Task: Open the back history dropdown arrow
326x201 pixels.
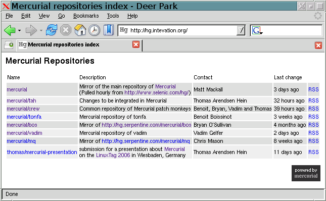Action: click(19, 30)
